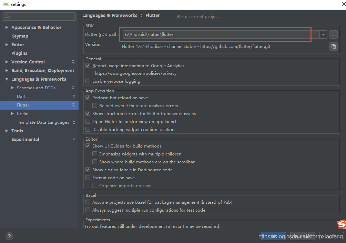Check Reload even if there are analysis errors
Viewport: 346px width, 243px height.
(x=95, y=105)
